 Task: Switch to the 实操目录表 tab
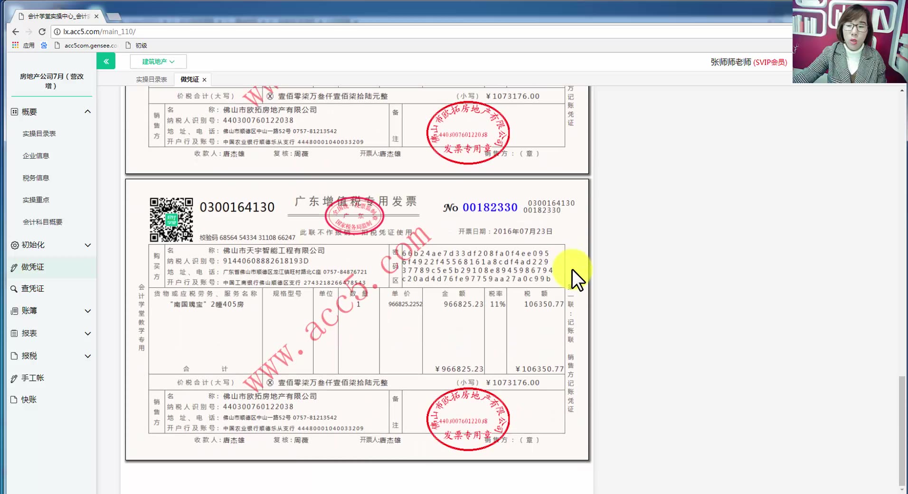click(151, 79)
